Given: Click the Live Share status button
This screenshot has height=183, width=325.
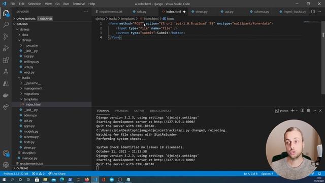Looking at the screenshot, I should tap(57, 174).
